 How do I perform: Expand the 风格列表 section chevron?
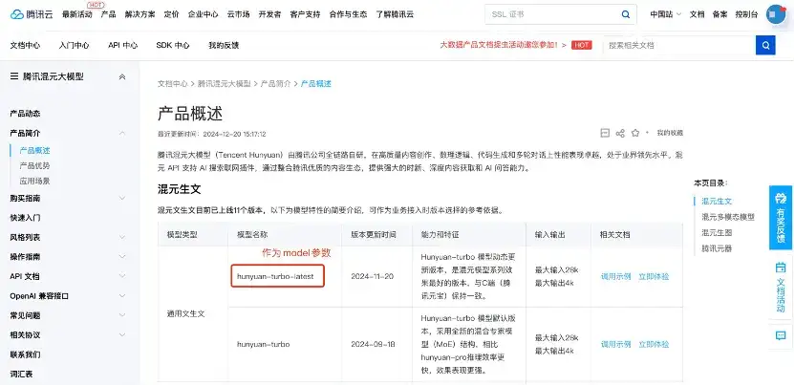click(121, 237)
